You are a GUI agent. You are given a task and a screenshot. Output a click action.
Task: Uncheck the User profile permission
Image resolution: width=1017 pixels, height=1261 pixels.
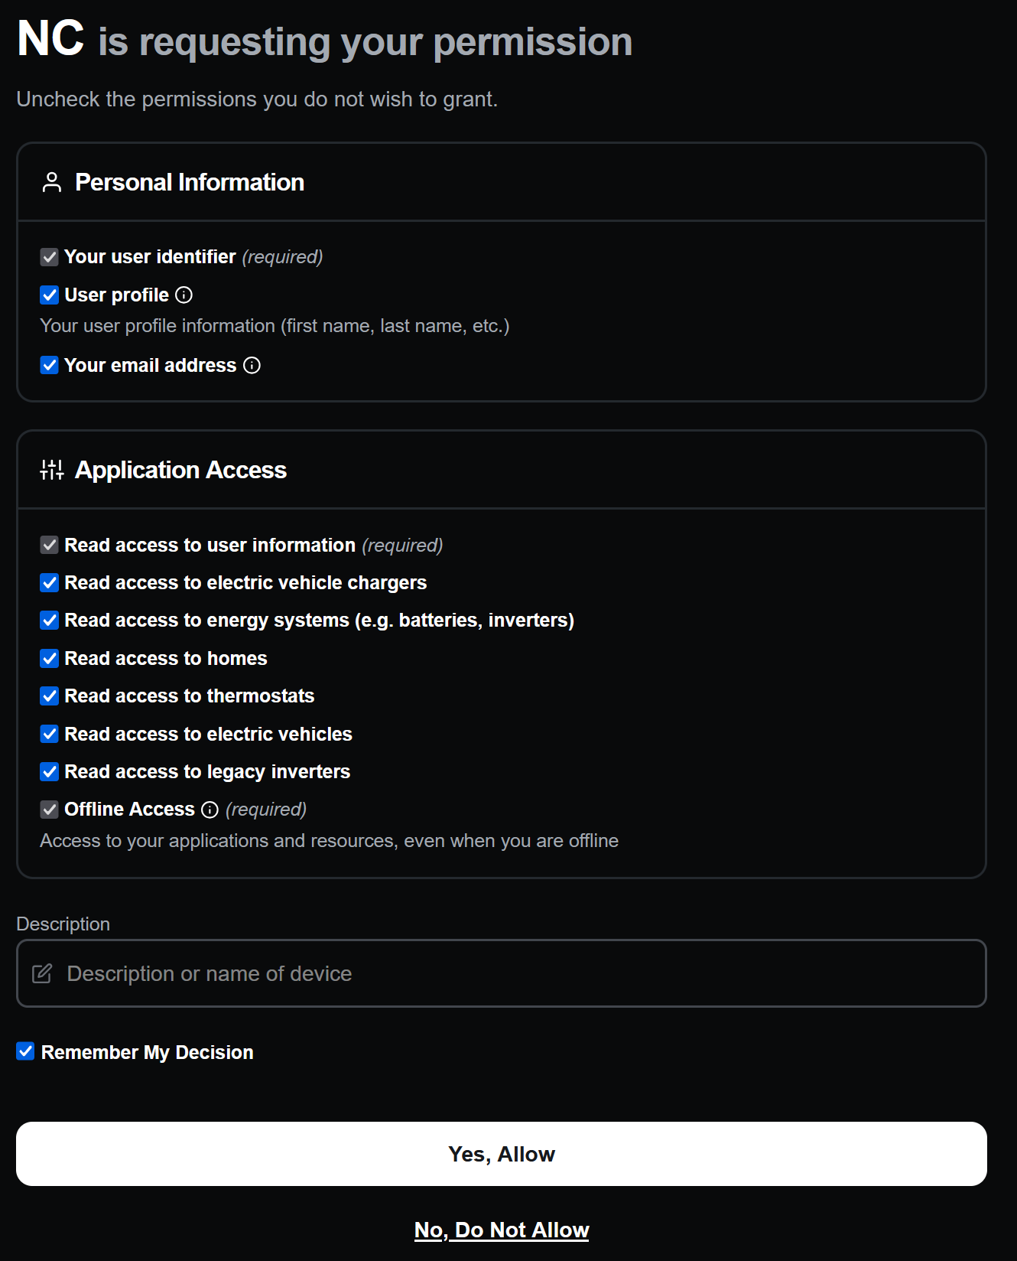tap(50, 295)
